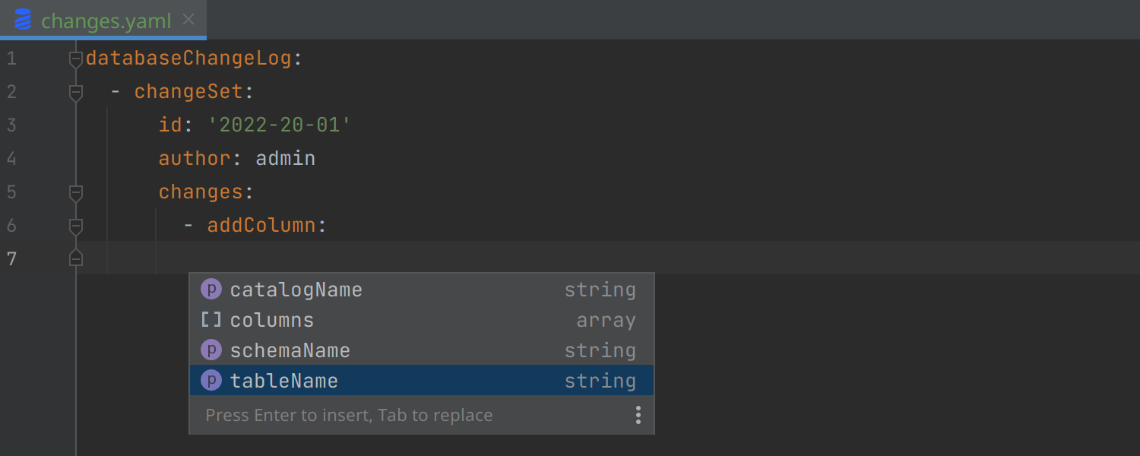This screenshot has height=456, width=1140.
Task: Click line number 3 in the gutter
Action: pyautogui.click(x=11, y=125)
